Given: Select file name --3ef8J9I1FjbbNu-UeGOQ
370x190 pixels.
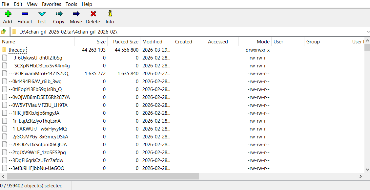Looking at the screenshot, I should coord(37,168).
